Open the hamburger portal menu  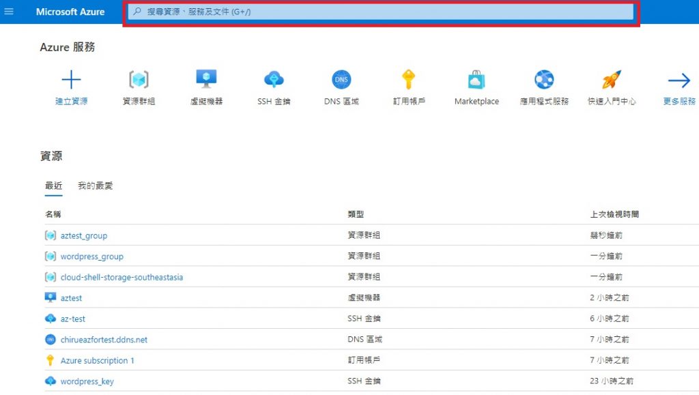9,12
